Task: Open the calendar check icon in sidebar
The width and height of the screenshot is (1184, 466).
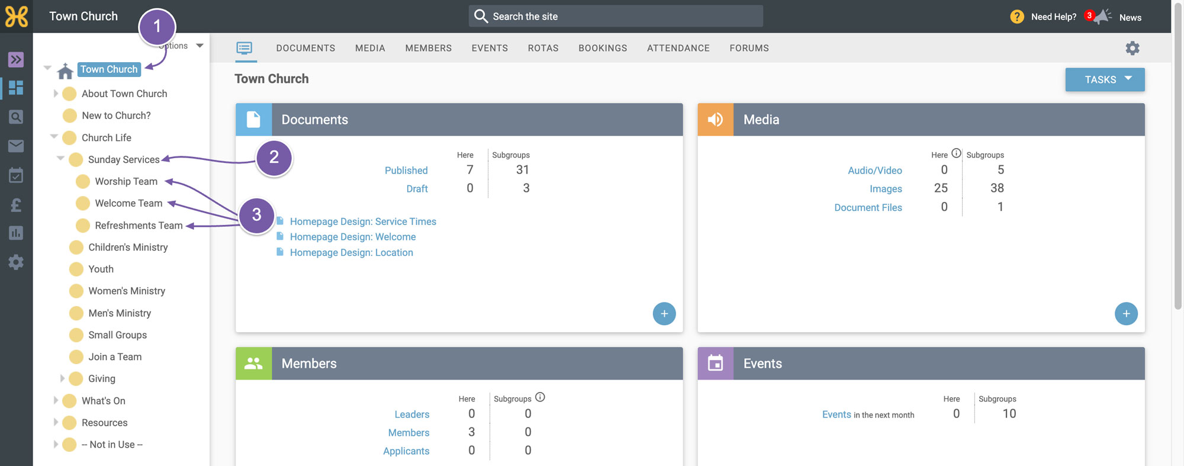Action: point(16,175)
